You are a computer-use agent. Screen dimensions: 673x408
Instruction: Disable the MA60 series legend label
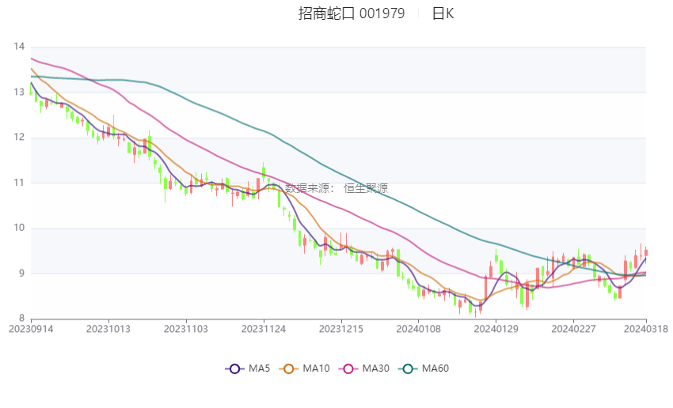pyautogui.click(x=435, y=368)
